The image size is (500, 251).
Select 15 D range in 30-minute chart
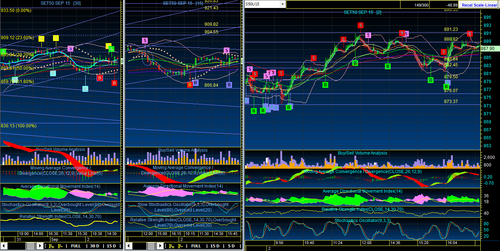coord(111,246)
